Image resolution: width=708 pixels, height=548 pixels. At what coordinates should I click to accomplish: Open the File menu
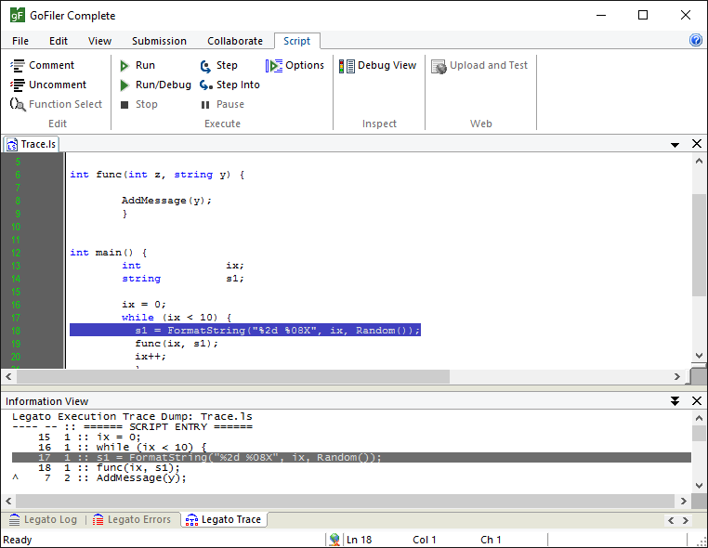coord(20,41)
